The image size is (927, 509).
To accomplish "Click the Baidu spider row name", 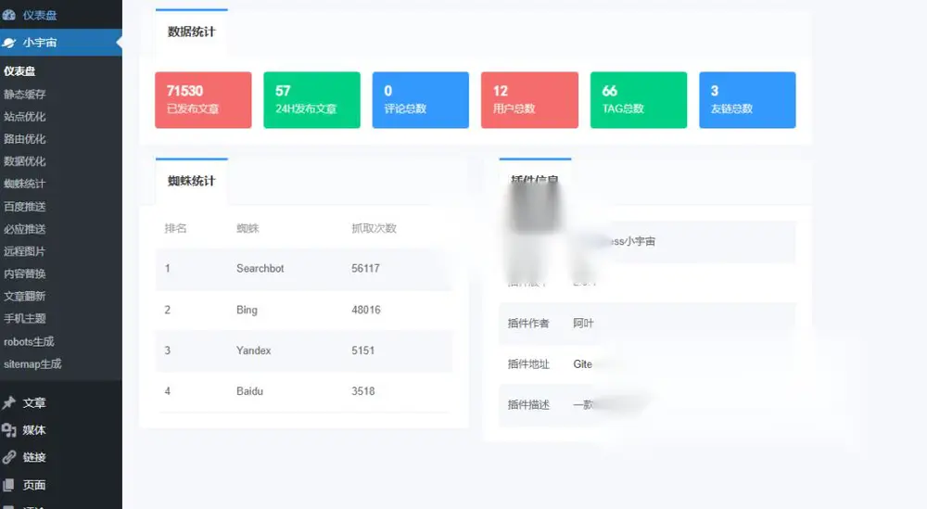I will point(249,391).
